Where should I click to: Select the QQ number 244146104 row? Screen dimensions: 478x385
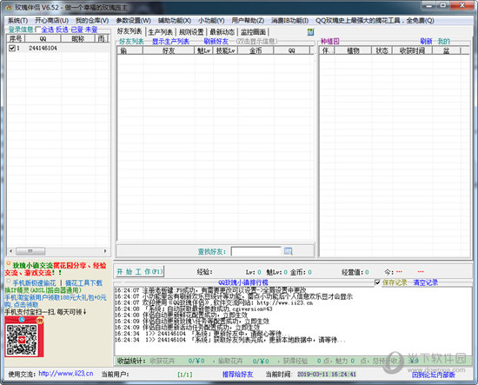point(58,48)
